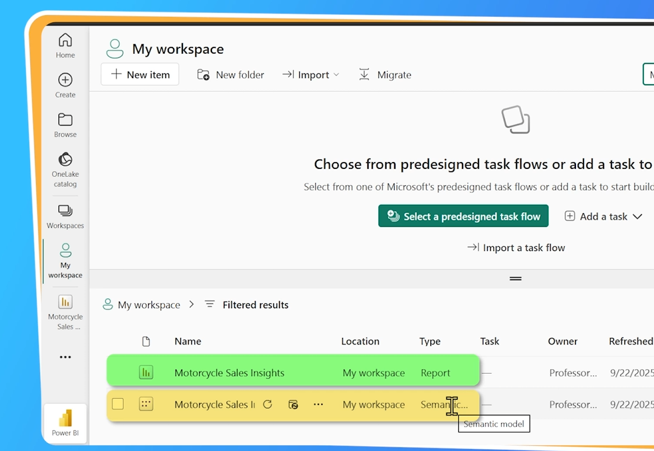Viewport: 654px width, 451px height.
Task: Open more options on the semantic model row
Action: [319, 404]
